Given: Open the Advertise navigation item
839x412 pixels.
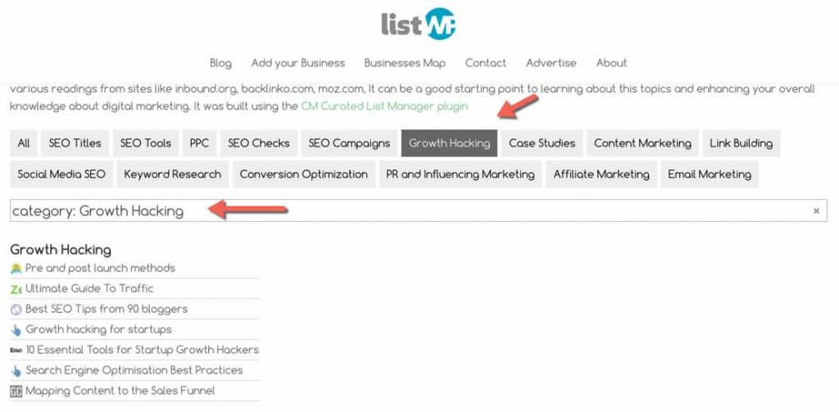Looking at the screenshot, I should [551, 63].
